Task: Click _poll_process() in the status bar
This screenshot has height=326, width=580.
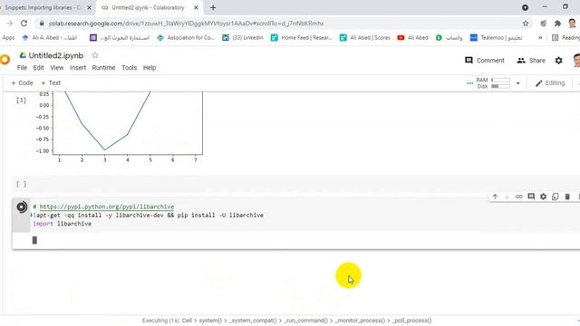Action: 411,321
